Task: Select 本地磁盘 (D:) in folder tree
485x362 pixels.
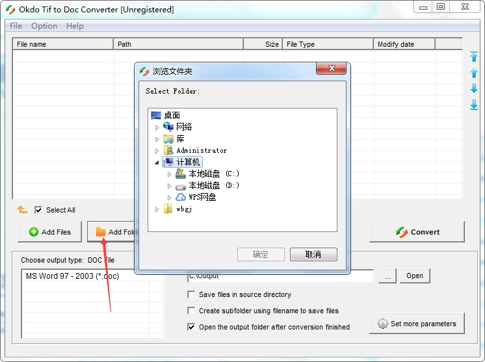Action: coord(214,185)
